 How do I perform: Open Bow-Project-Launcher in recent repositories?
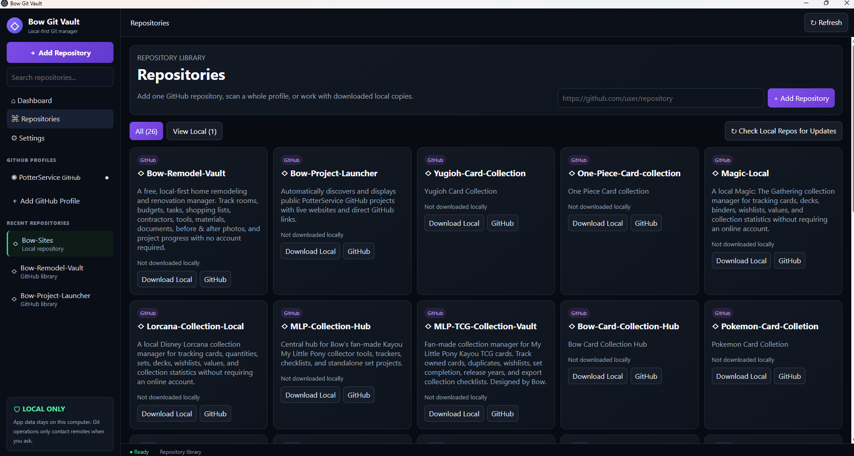pos(60,299)
